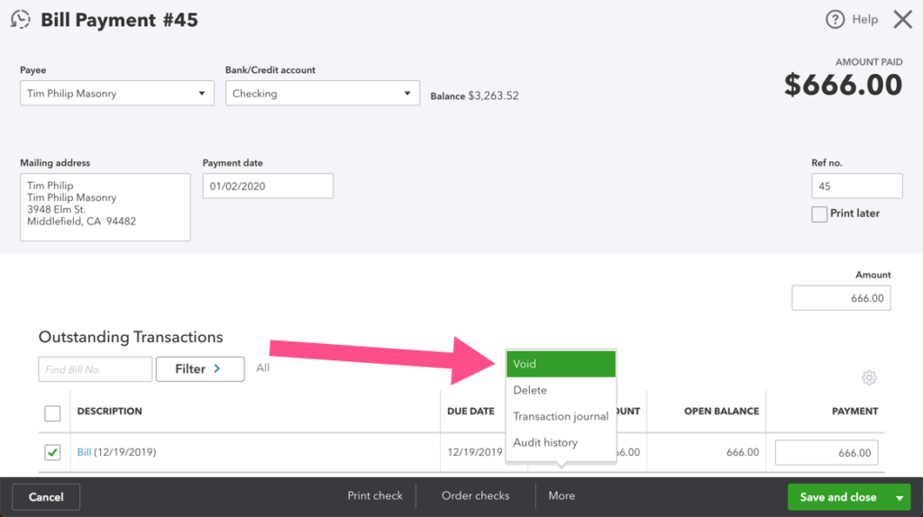This screenshot has width=923, height=517.
Task: Expand Save and close options arrow
Action: pyautogui.click(x=900, y=497)
